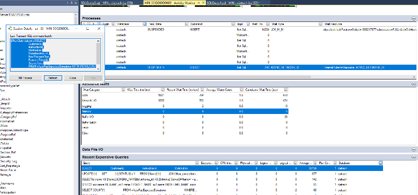This screenshot has width=418, height=195.
Task: Select the Lock row in Resource Waits
Action: tap(185, 95)
